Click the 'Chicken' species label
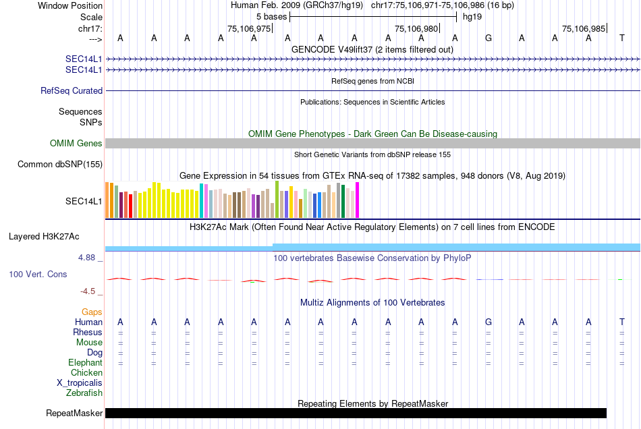Viewport: 641px width, 429px height. (86, 372)
